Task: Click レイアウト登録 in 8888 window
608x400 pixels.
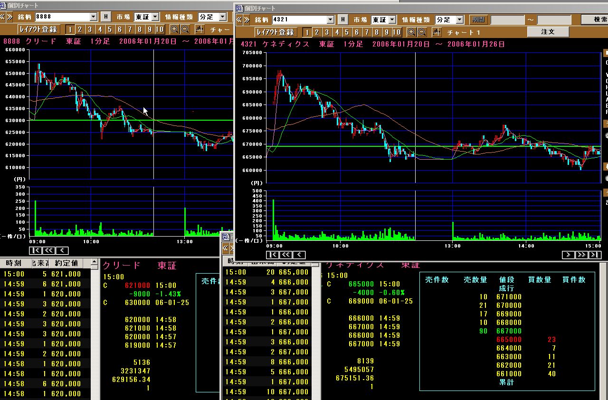Action: [38, 29]
